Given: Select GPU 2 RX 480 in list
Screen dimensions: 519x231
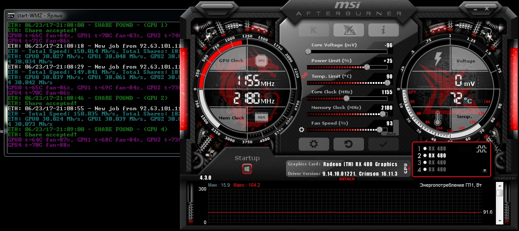Looking at the screenshot, I should point(432,155).
